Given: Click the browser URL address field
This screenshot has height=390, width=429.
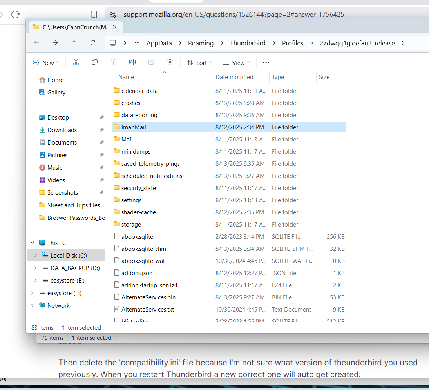Looking at the screenshot, I should click(x=234, y=14).
